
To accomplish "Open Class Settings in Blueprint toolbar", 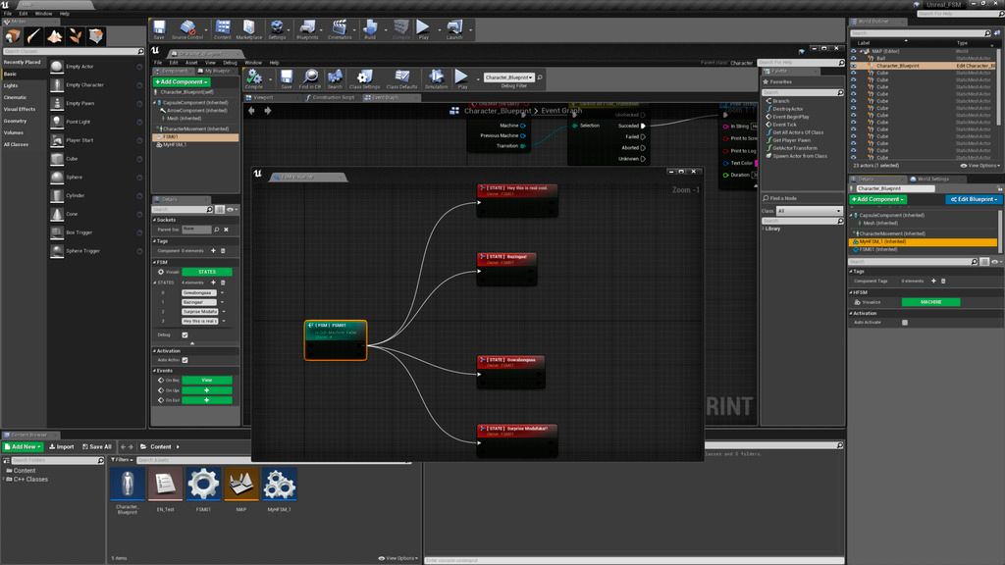I will [364, 77].
